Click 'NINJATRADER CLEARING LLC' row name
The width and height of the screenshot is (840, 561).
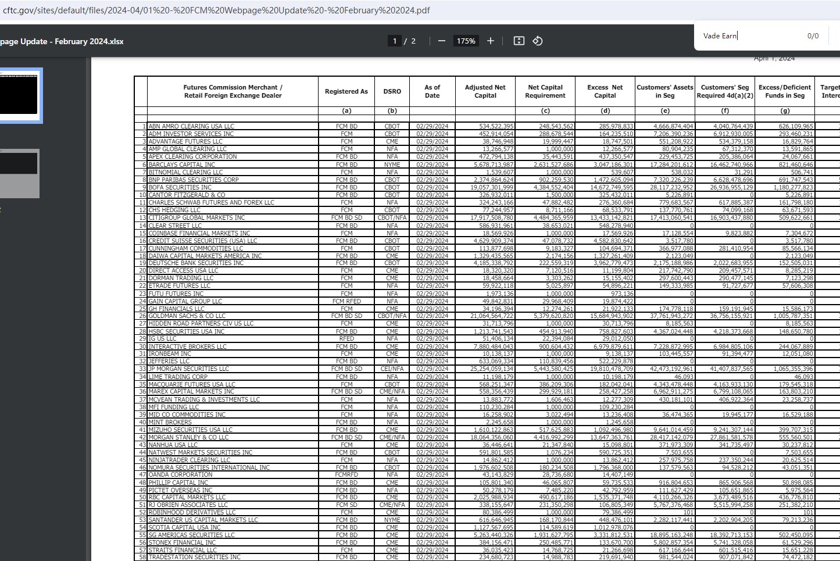[x=190, y=460]
